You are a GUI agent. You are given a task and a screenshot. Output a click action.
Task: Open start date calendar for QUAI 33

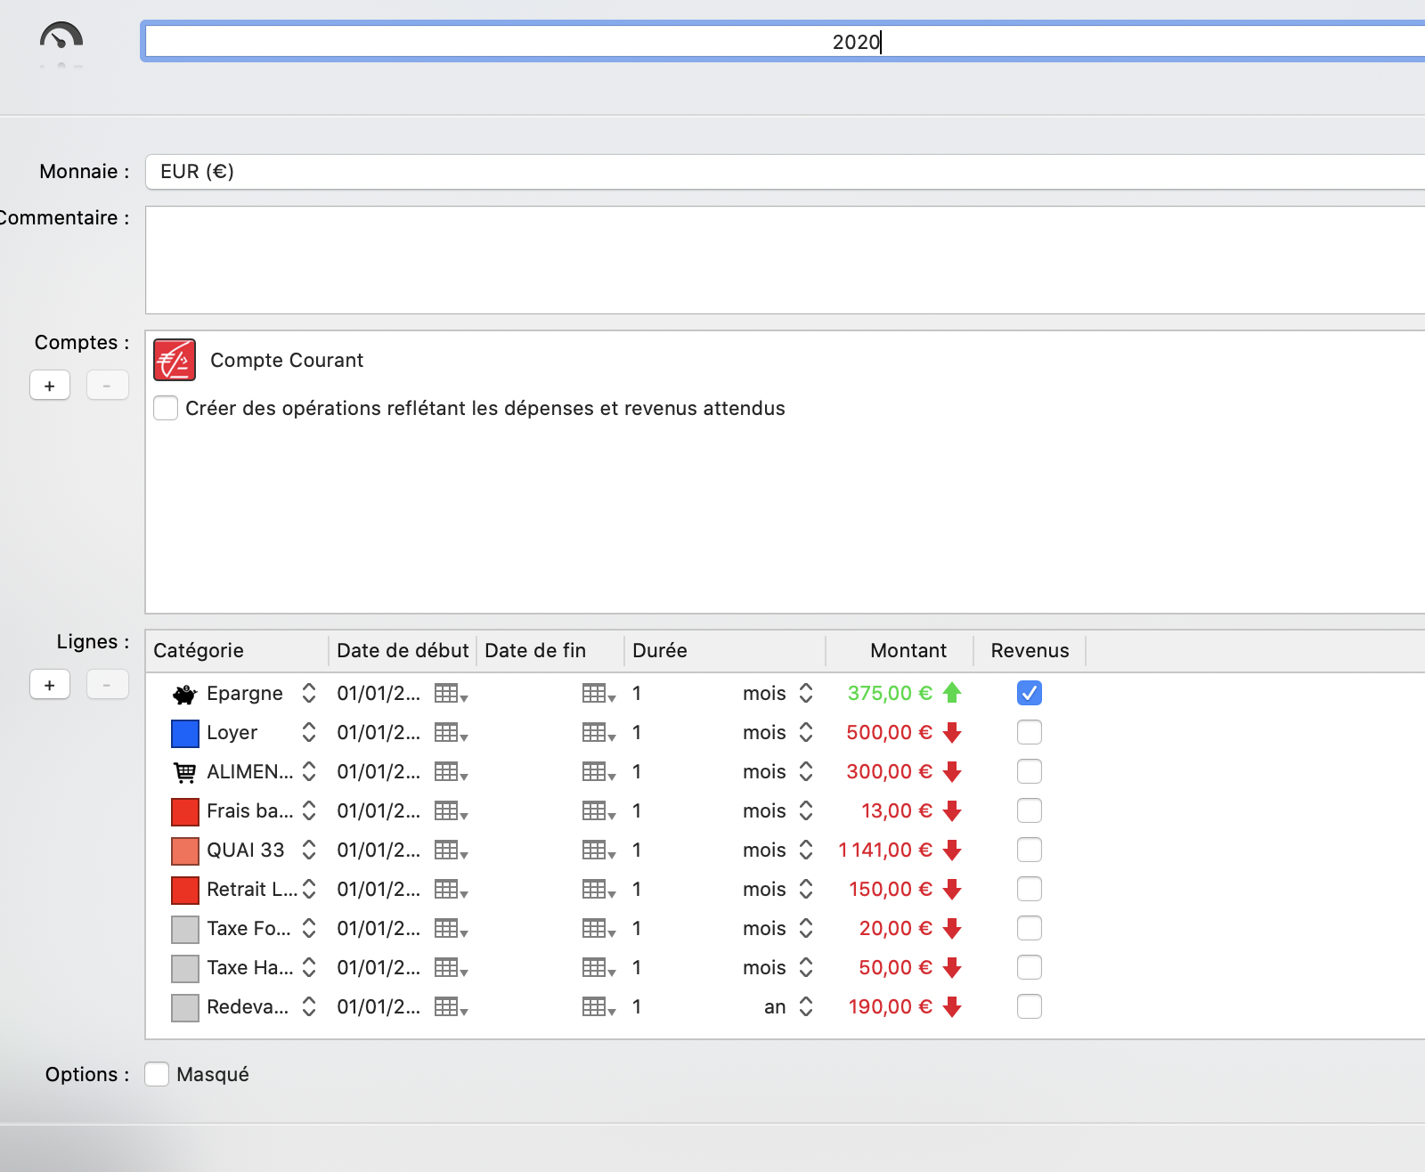pyautogui.click(x=451, y=851)
